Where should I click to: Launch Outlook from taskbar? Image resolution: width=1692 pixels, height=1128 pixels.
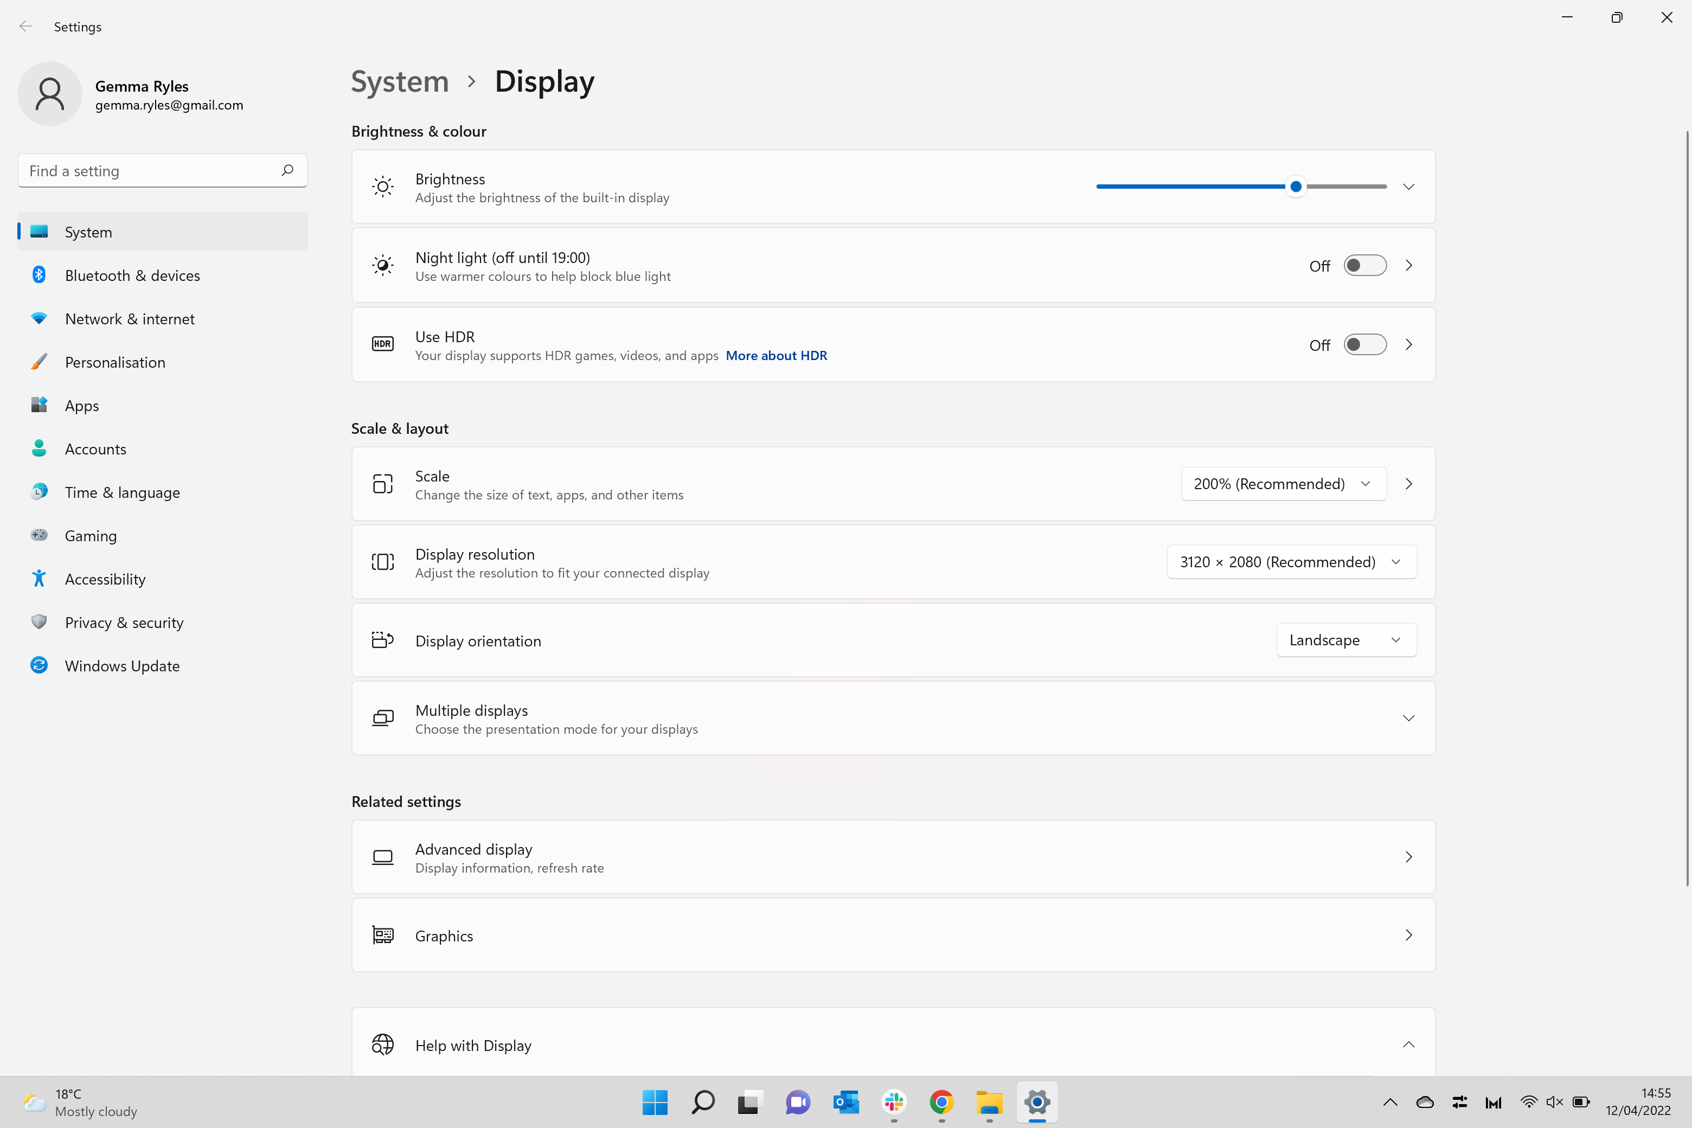[x=846, y=1102]
